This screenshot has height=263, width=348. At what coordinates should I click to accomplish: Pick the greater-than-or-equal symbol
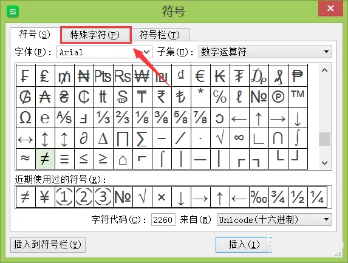[x=103, y=159]
